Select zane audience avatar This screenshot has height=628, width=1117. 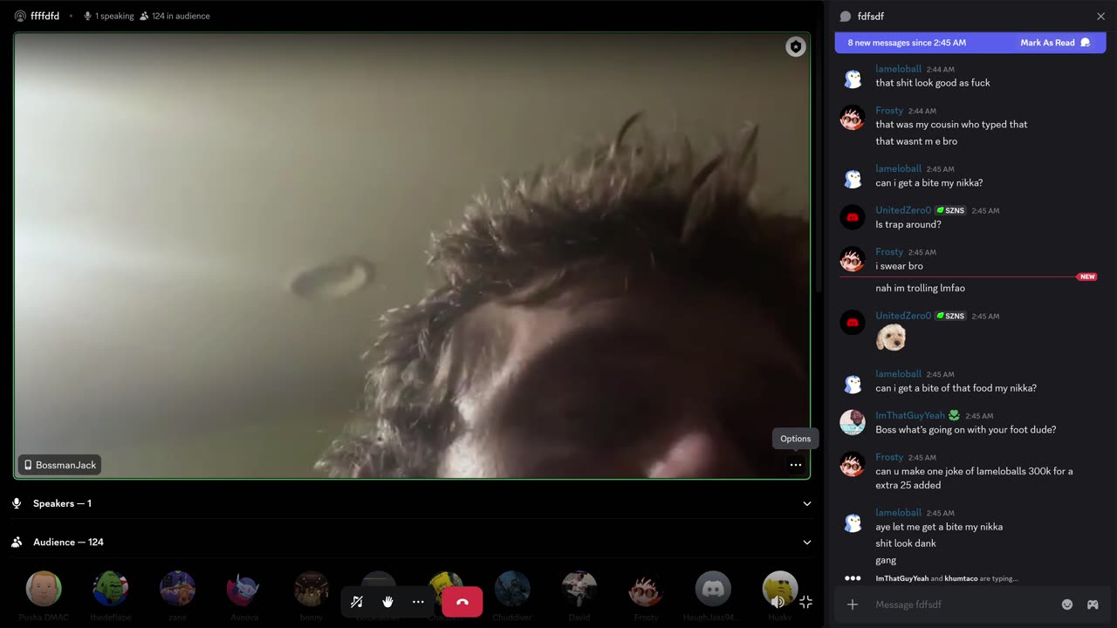tap(177, 589)
